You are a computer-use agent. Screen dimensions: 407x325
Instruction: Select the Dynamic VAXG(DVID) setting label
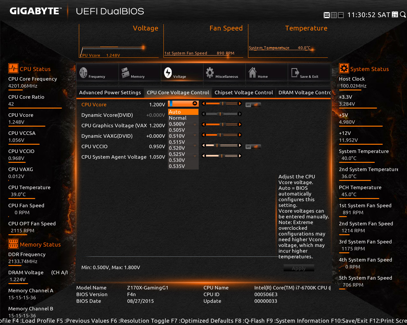click(107, 136)
